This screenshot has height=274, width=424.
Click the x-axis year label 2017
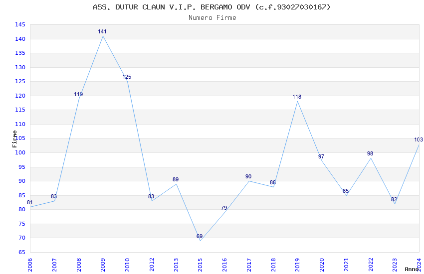[249, 265]
